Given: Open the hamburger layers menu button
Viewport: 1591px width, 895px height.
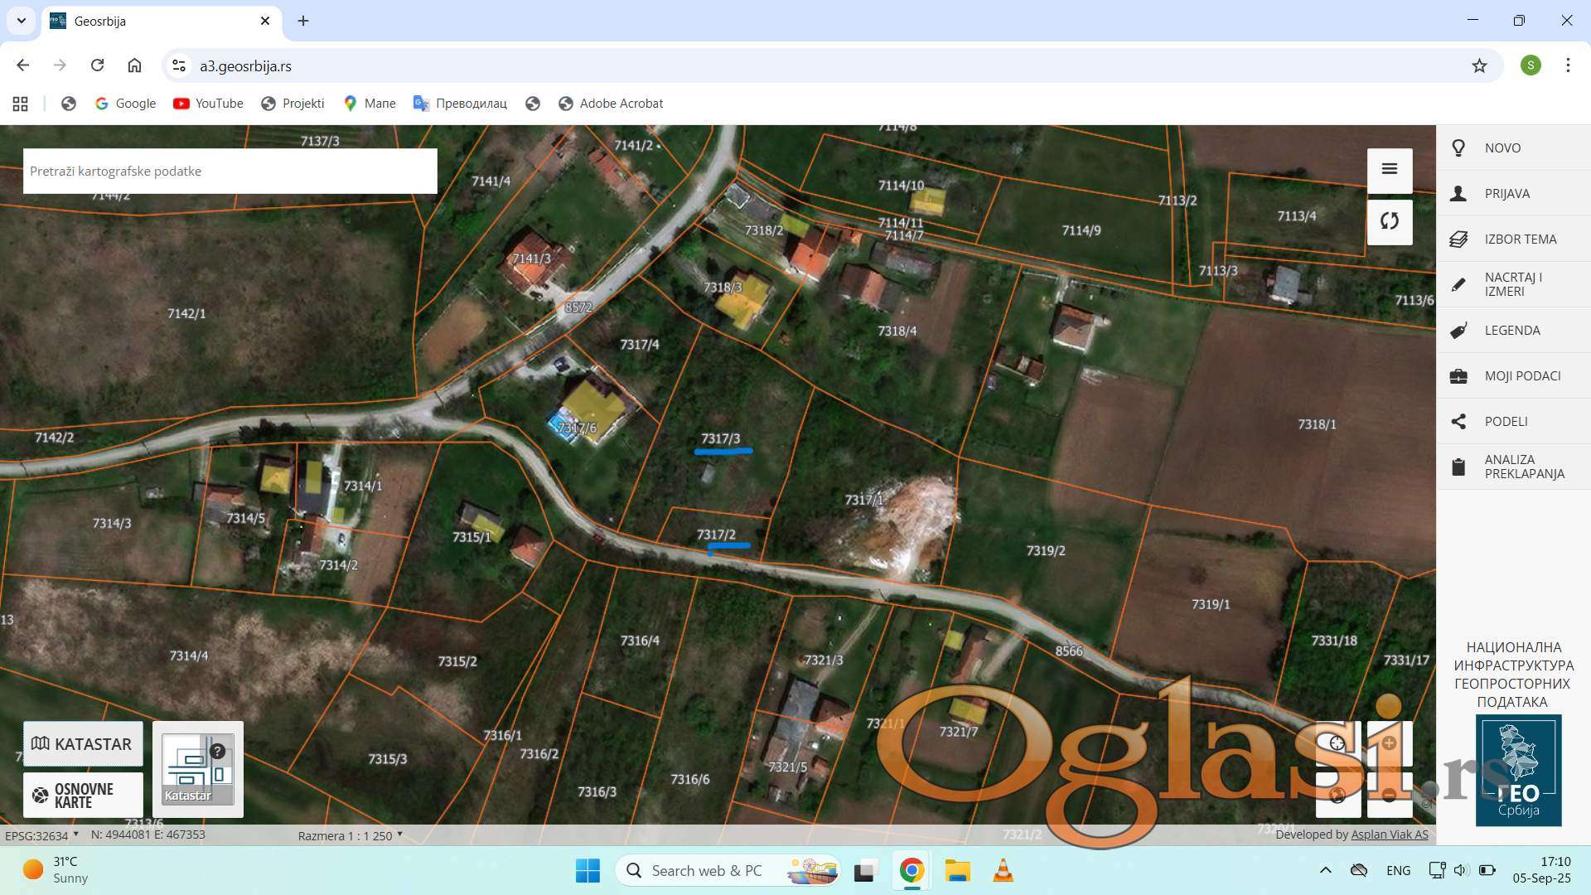Looking at the screenshot, I should pos(1390,170).
